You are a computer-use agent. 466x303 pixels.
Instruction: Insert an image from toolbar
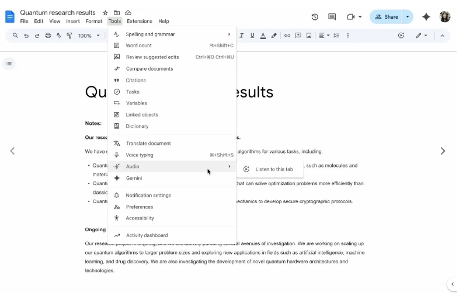point(309,36)
